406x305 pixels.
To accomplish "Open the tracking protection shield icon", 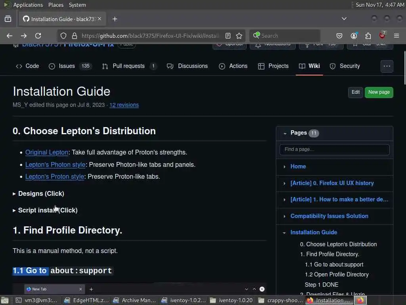I will (63, 36).
